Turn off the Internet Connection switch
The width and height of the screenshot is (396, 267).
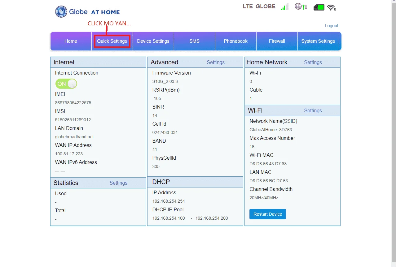pyautogui.click(x=66, y=84)
